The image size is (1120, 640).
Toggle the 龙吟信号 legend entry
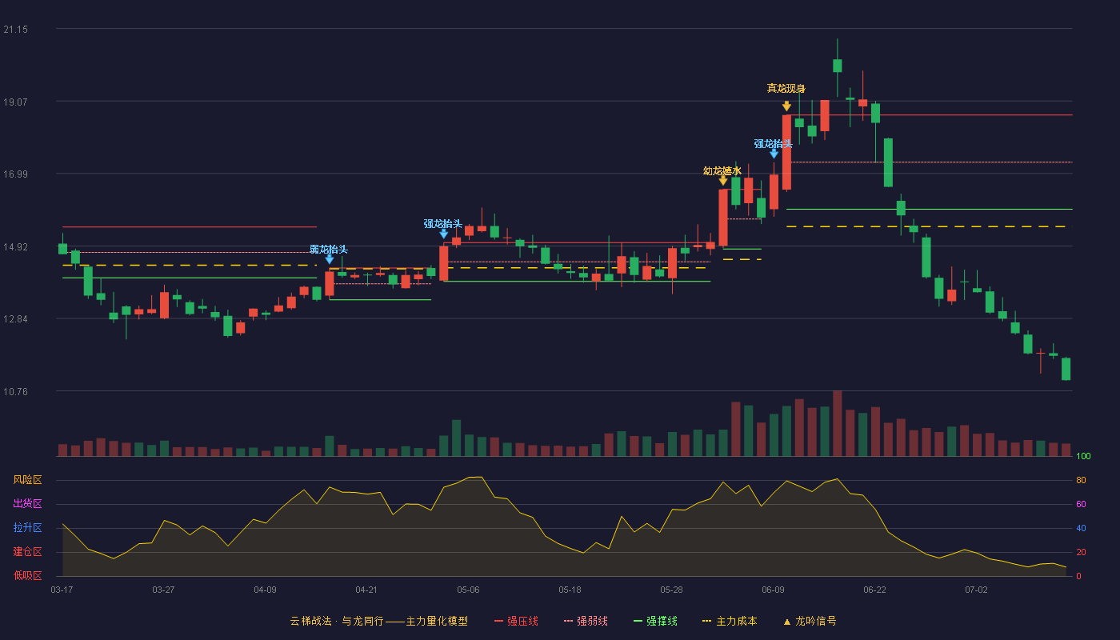(809, 621)
